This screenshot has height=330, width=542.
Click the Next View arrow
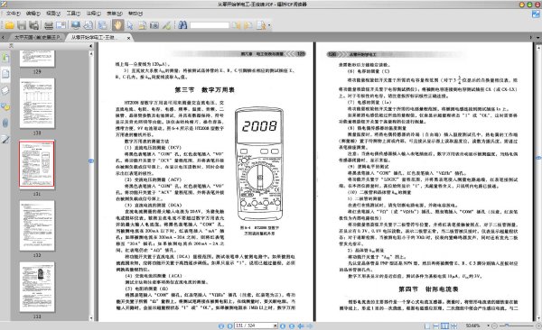[310, 325]
